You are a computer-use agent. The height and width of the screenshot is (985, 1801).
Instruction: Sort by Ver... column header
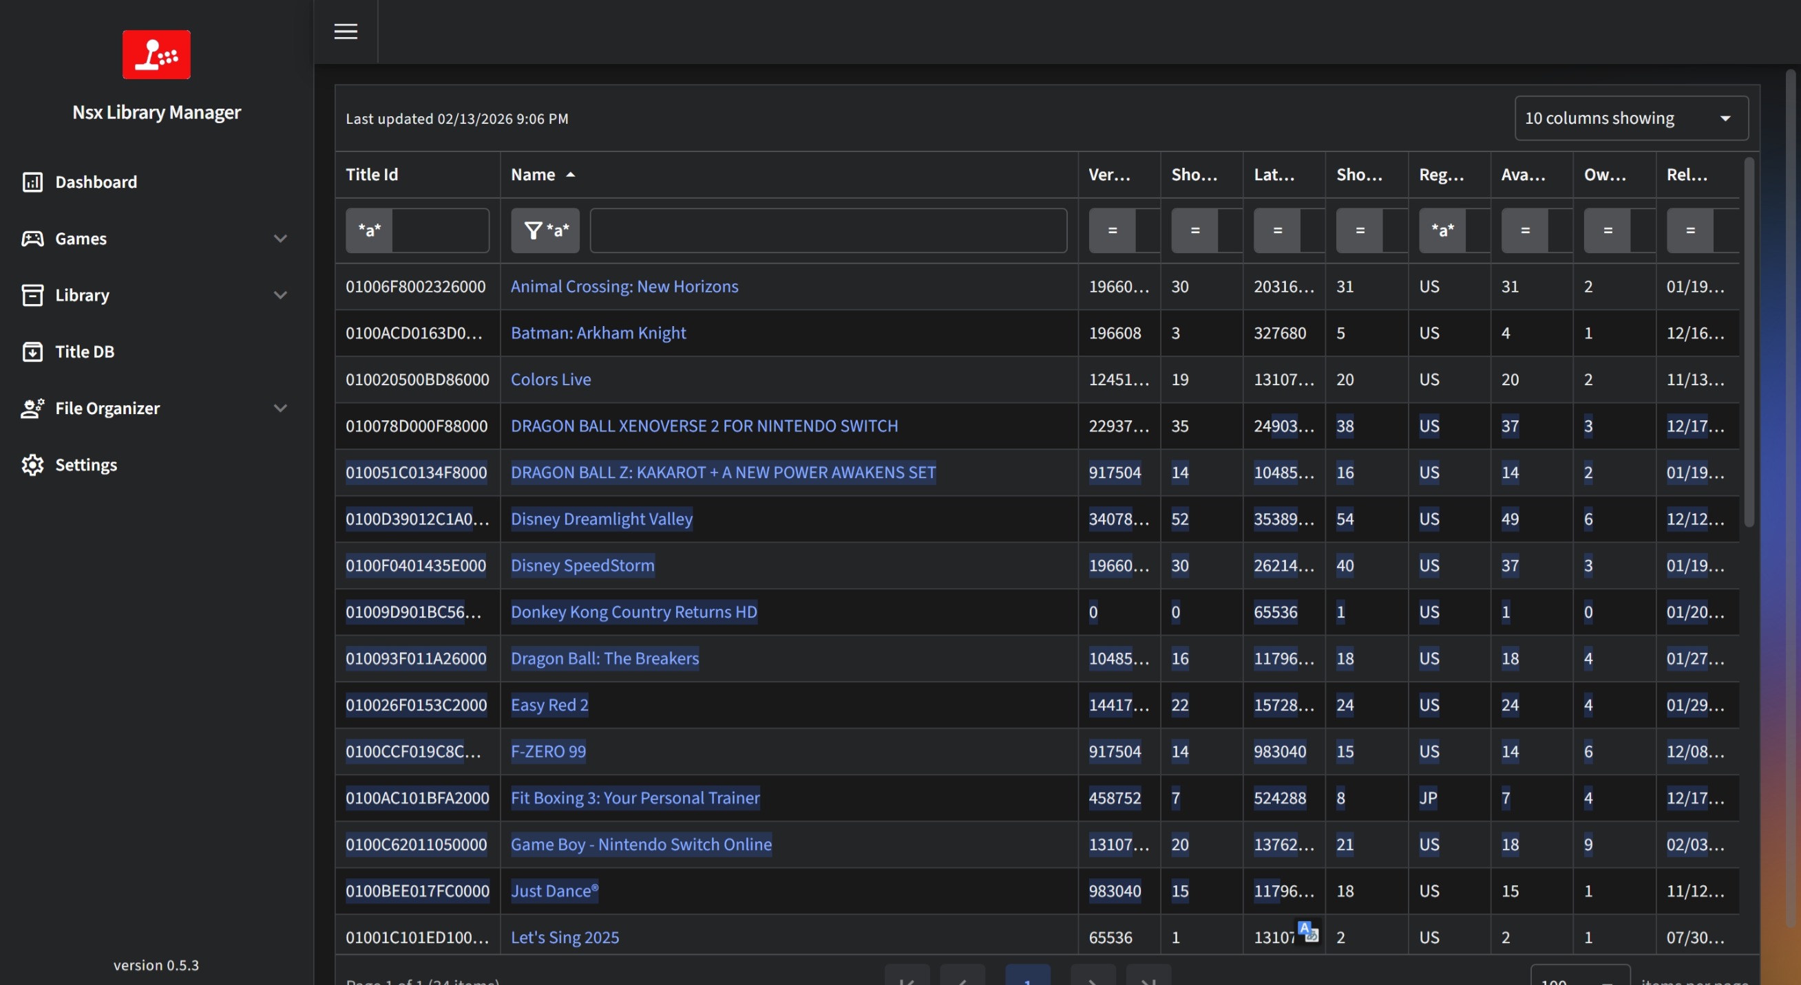pos(1109,175)
